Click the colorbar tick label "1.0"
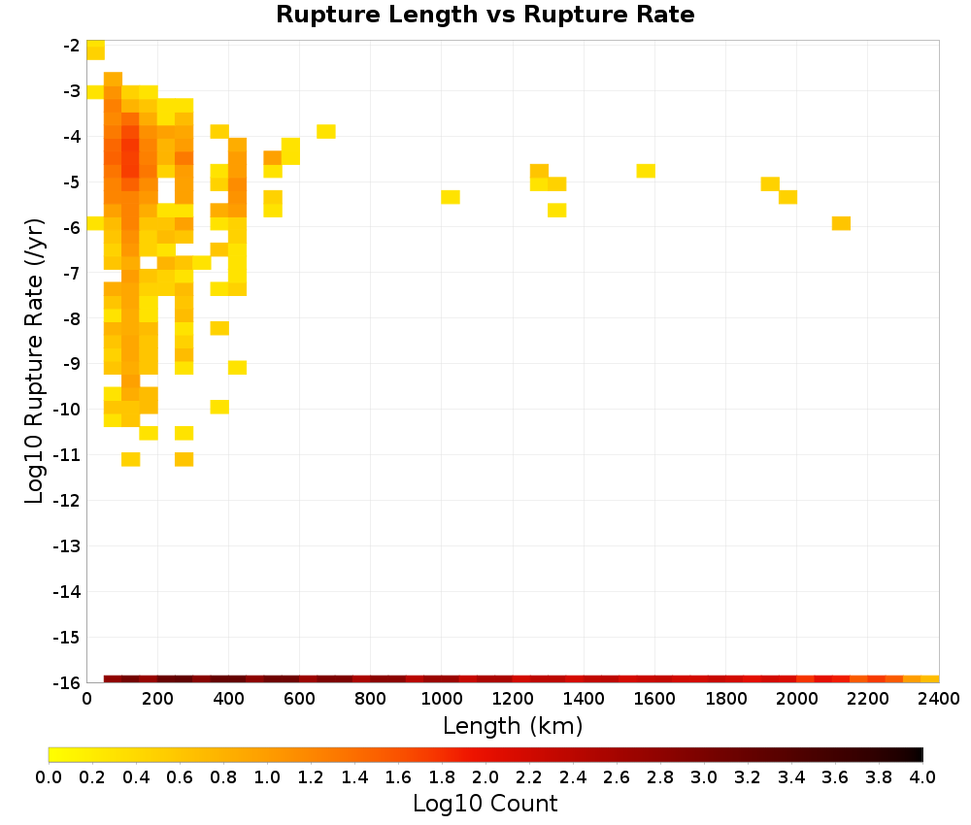 267,777
